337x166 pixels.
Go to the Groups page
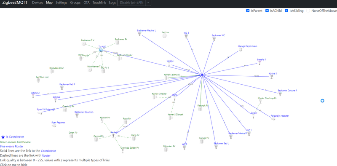[75, 3]
